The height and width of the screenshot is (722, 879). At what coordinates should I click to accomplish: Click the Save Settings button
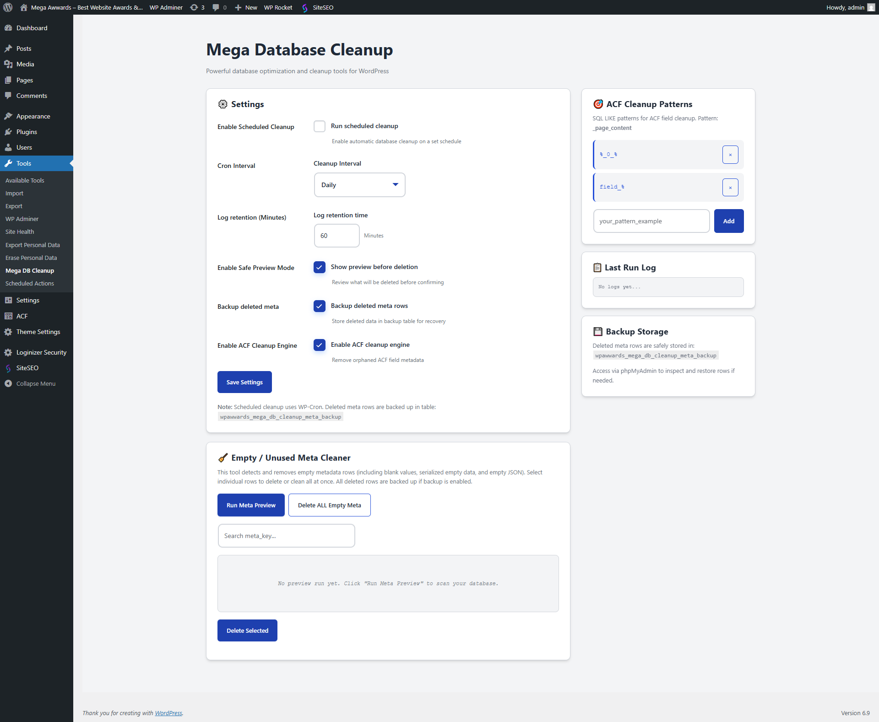(x=244, y=382)
